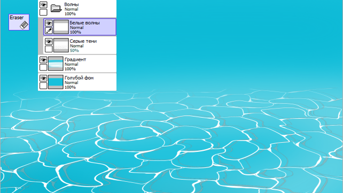Tick the empty box under Волны eye icon
Screen dimensions: 343x193
pyautogui.click(x=43, y=12)
